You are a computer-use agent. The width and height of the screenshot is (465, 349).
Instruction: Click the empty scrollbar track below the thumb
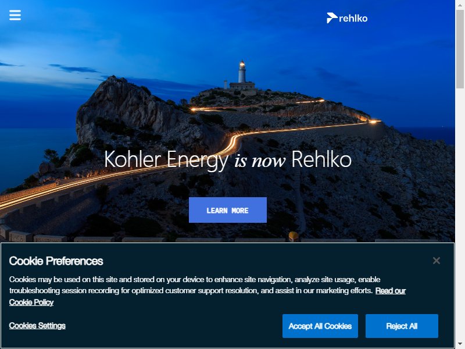[460, 213]
